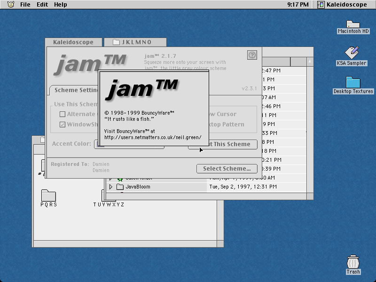Open the Help menu

61,5
